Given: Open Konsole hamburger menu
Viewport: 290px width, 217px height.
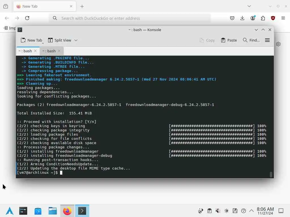Looking at the screenshot, I should click(x=267, y=40).
